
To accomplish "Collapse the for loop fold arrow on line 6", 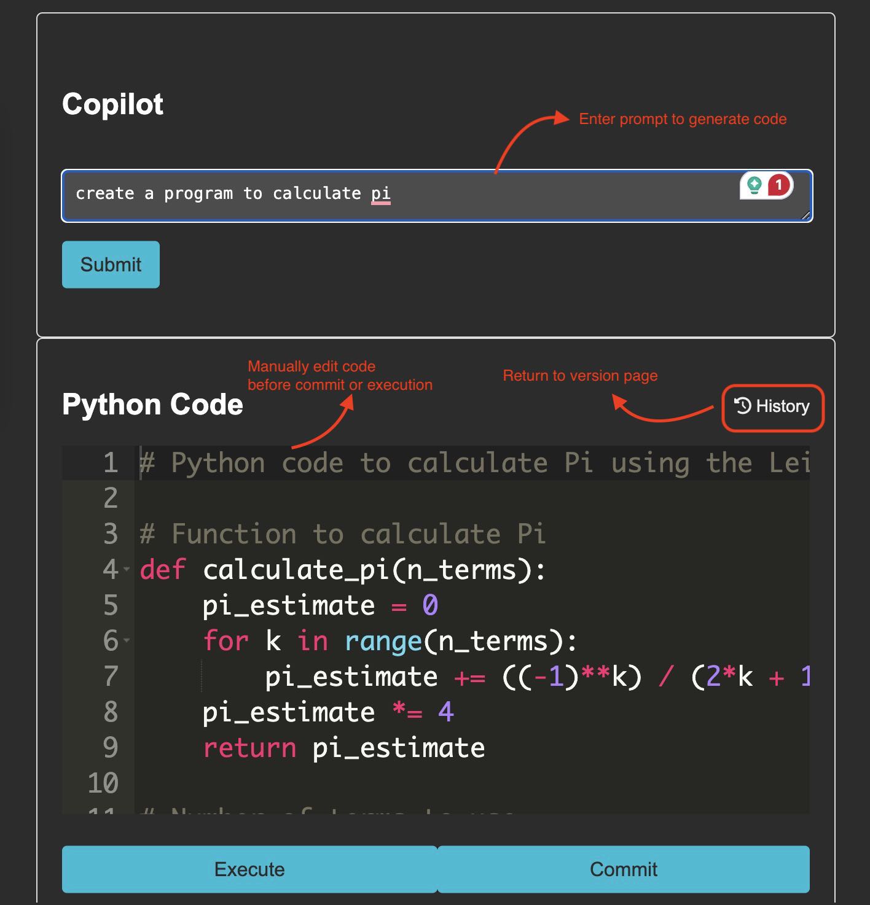I will pyautogui.click(x=127, y=641).
